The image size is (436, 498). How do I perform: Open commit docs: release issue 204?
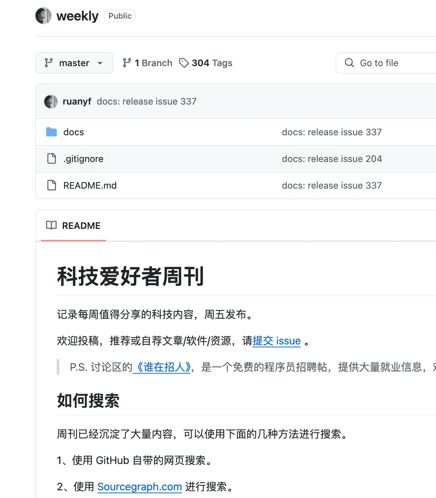[x=332, y=159]
